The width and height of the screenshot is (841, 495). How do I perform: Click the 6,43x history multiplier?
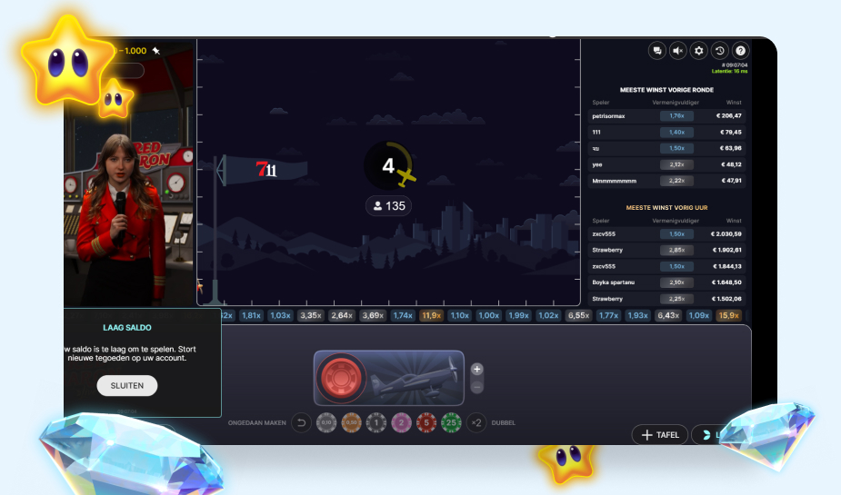click(x=668, y=315)
